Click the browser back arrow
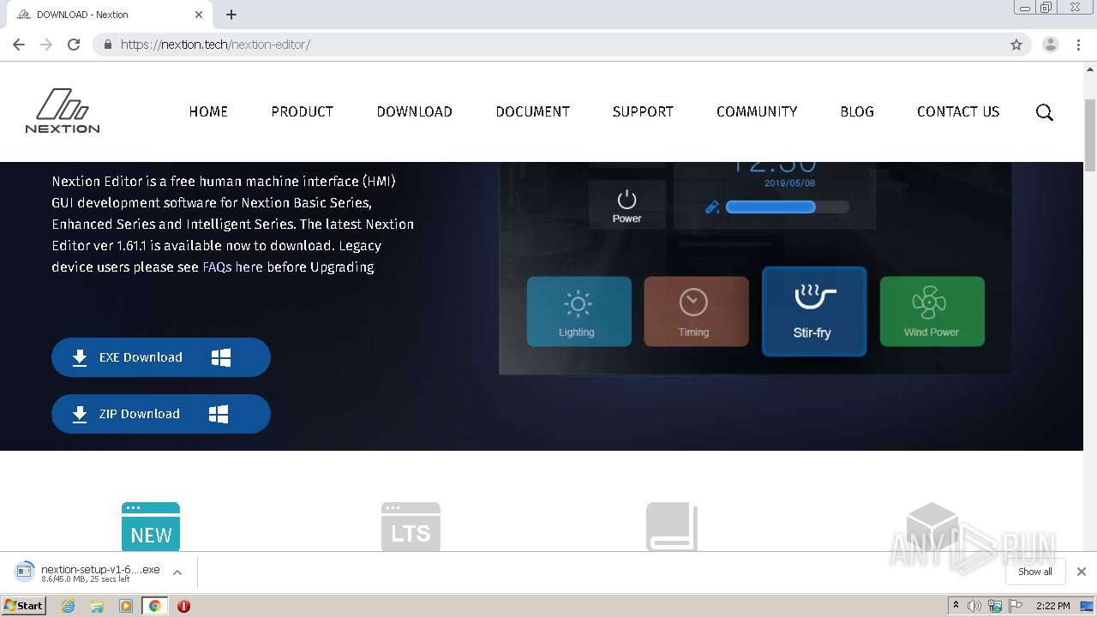The width and height of the screenshot is (1097, 617). [x=19, y=45]
